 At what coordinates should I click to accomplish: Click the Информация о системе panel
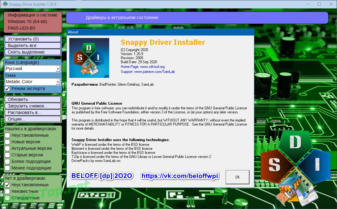[x=33, y=22]
